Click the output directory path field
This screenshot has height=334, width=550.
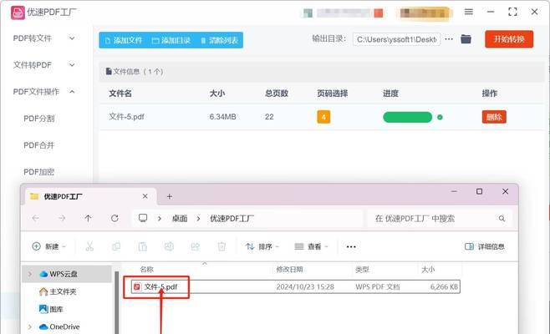(396, 39)
